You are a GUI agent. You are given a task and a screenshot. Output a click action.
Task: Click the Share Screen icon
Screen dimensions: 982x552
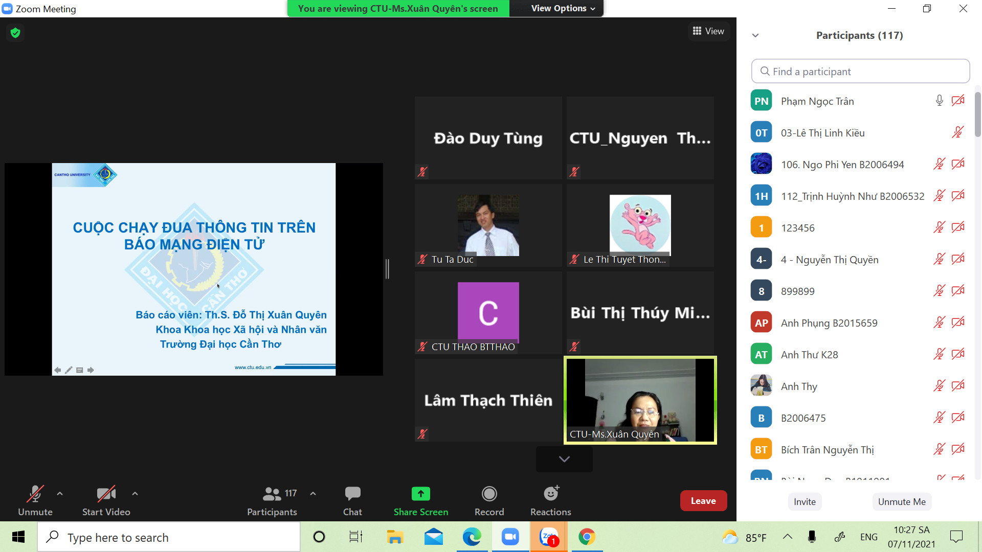420,494
